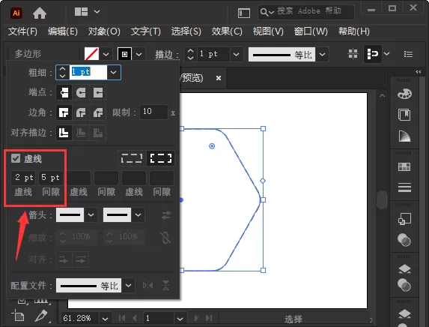Expand the 配置文件 profile dropdown

128,286
